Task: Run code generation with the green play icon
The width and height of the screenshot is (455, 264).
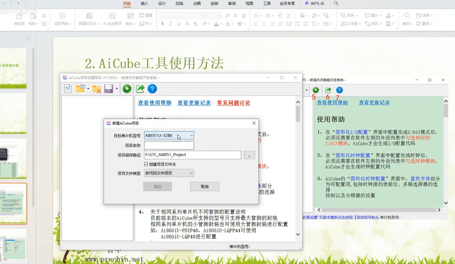Action: tap(127, 88)
